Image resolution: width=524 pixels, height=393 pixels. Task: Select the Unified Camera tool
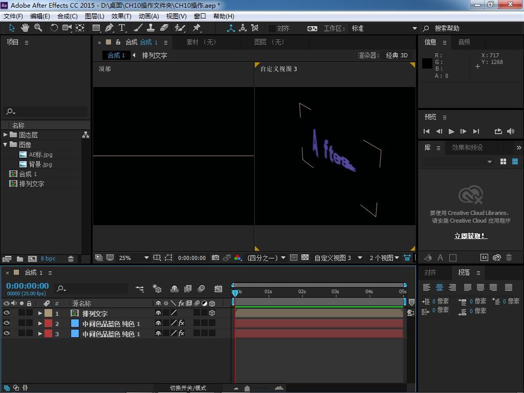click(67, 28)
